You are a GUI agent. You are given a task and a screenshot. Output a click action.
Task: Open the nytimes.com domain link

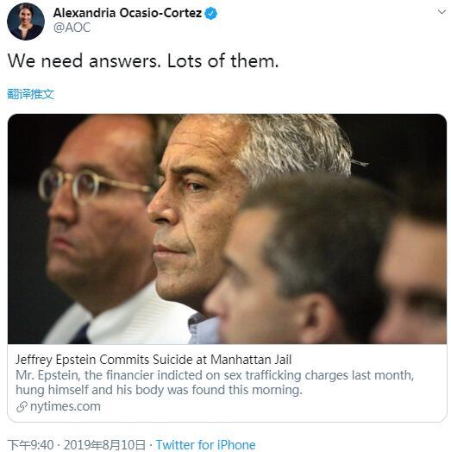[66, 406]
